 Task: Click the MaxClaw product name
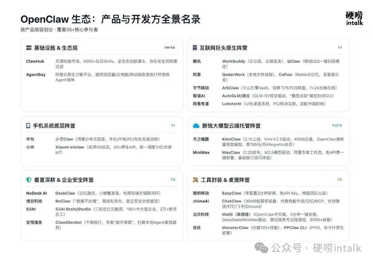[231, 152]
